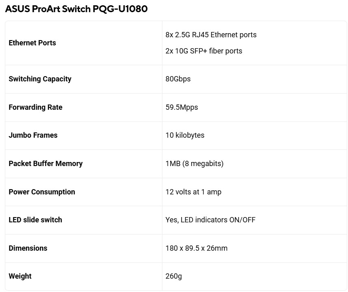
Task: Click the Yes, LED indicators ON/OFF text
Action: (x=210, y=220)
